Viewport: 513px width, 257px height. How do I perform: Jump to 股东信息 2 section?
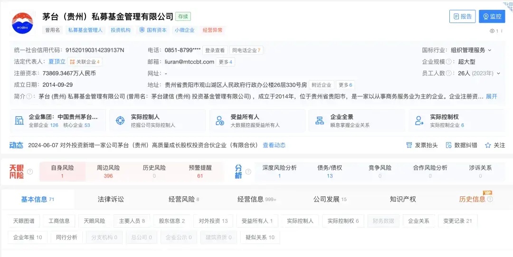tap(172, 221)
